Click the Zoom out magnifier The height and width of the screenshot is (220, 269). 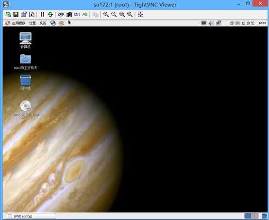[x=114, y=15]
